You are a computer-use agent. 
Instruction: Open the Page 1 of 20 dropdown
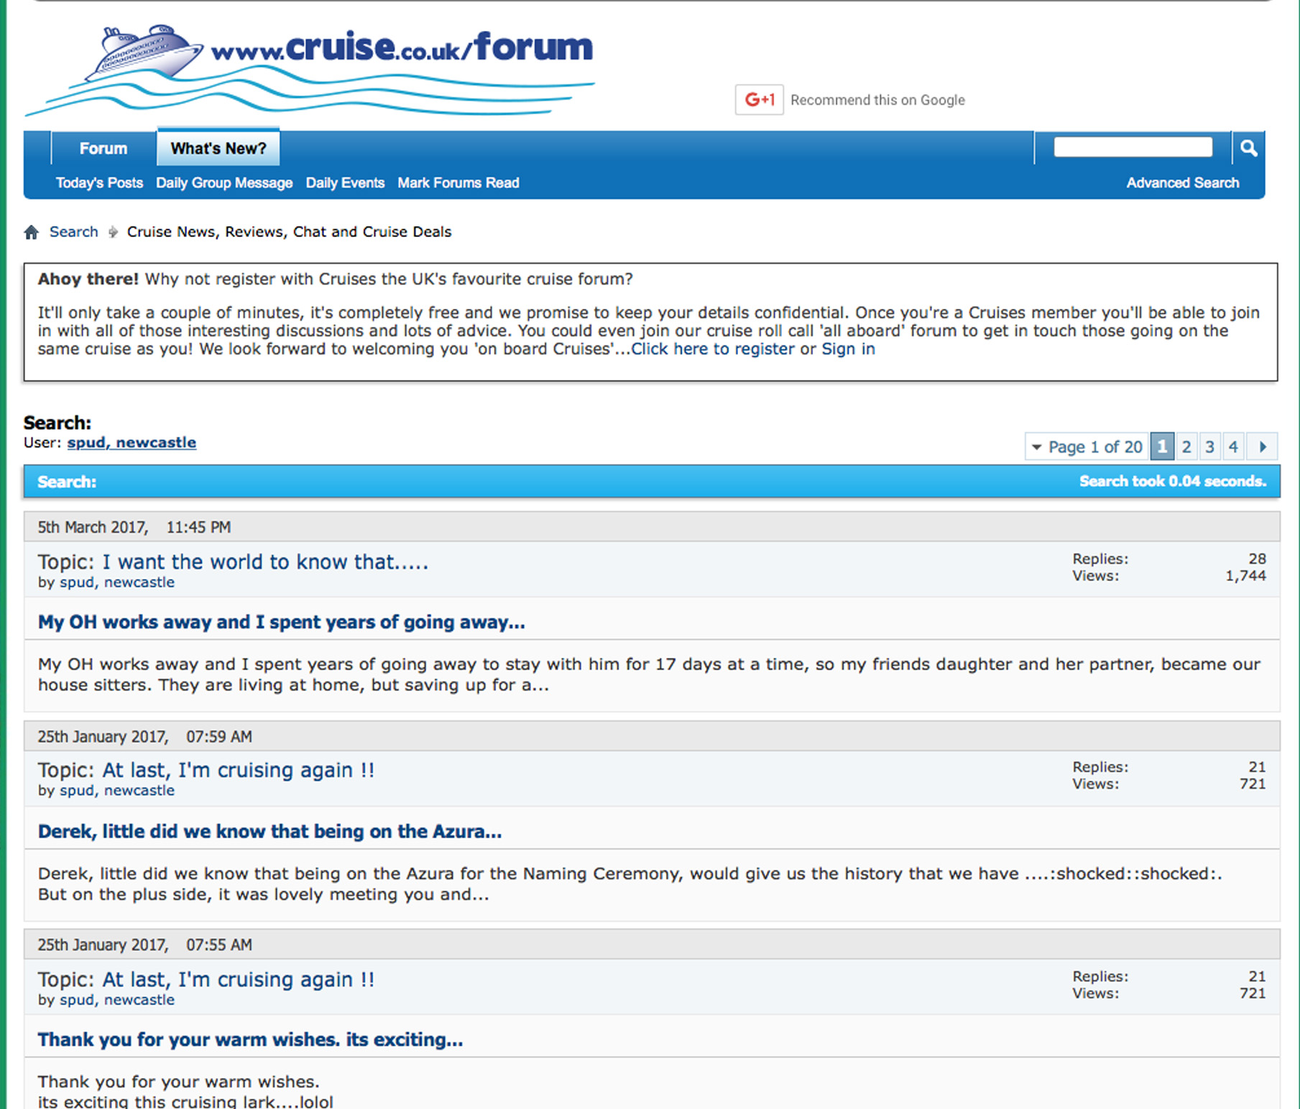[1086, 447]
